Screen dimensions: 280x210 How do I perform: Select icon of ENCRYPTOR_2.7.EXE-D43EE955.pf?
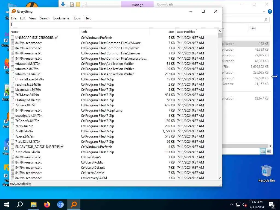pos(12,147)
